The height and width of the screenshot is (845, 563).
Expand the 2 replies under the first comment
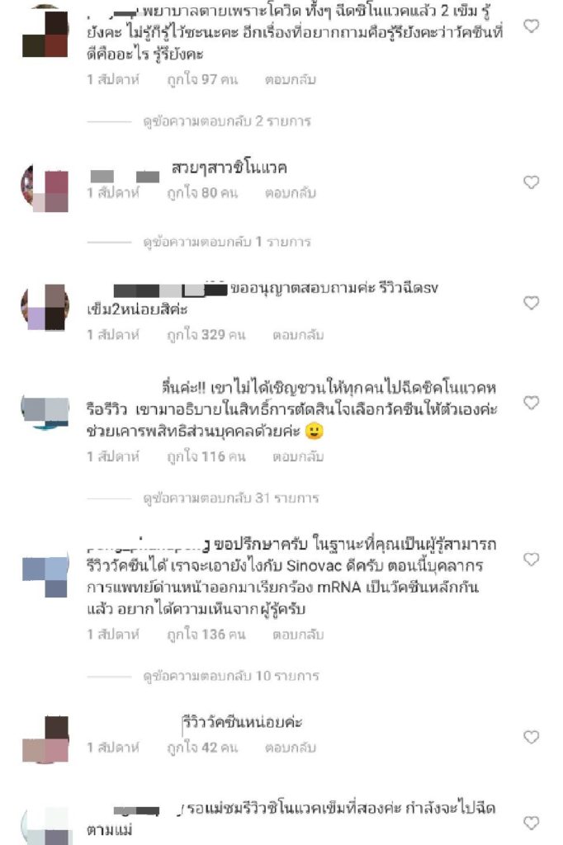pos(226,121)
